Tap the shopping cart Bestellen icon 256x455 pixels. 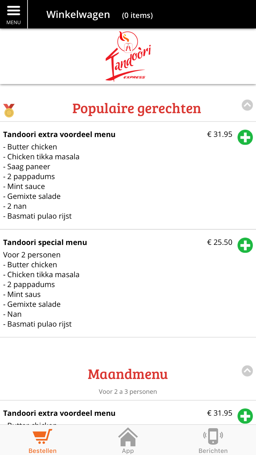(42, 436)
